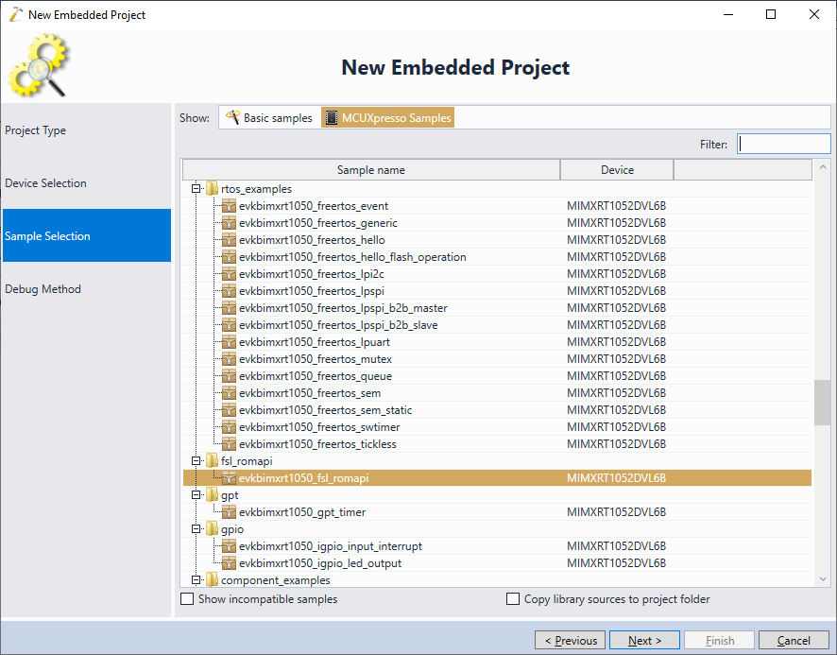
Task: Click the gpt_timer sample package icon
Action: click(x=229, y=512)
